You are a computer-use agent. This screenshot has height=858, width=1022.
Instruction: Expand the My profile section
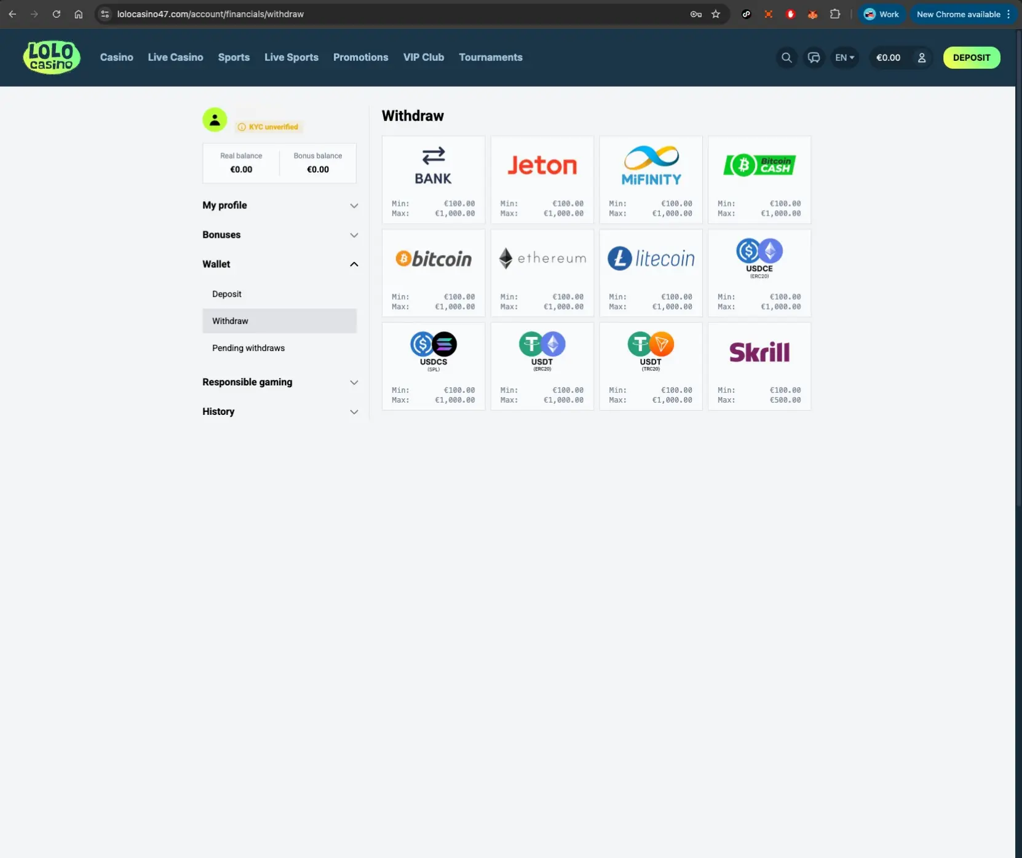tap(280, 205)
